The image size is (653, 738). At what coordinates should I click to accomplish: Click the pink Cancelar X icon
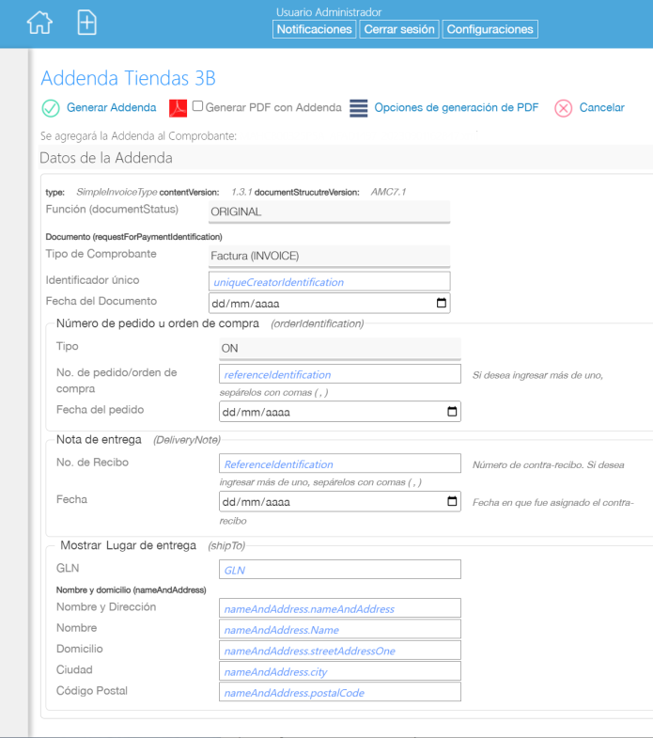coord(564,108)
